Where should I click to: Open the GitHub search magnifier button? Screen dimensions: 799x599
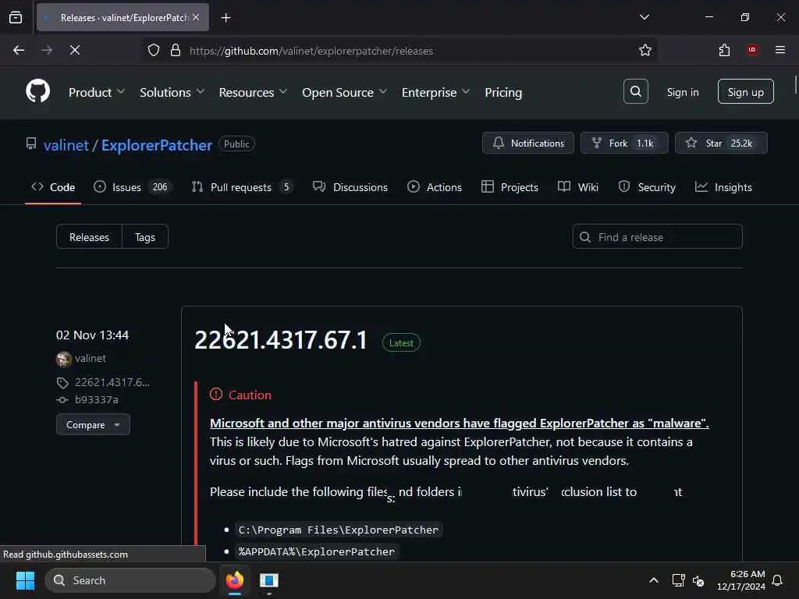pos(635,92)
